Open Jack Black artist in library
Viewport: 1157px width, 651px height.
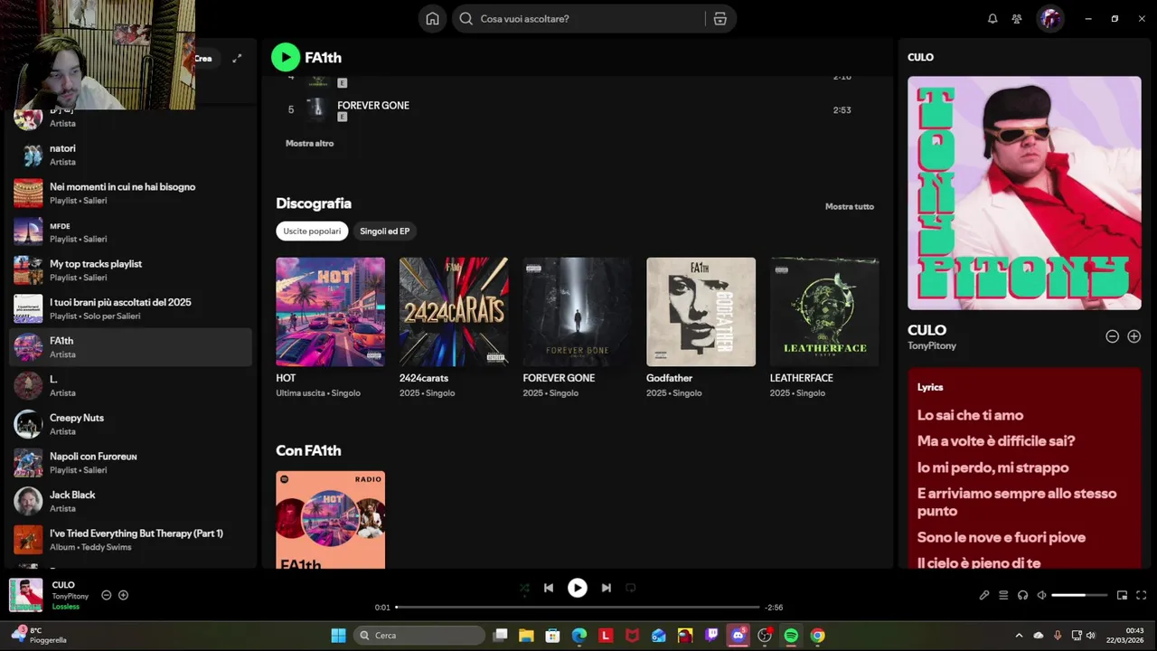[130, 501]
